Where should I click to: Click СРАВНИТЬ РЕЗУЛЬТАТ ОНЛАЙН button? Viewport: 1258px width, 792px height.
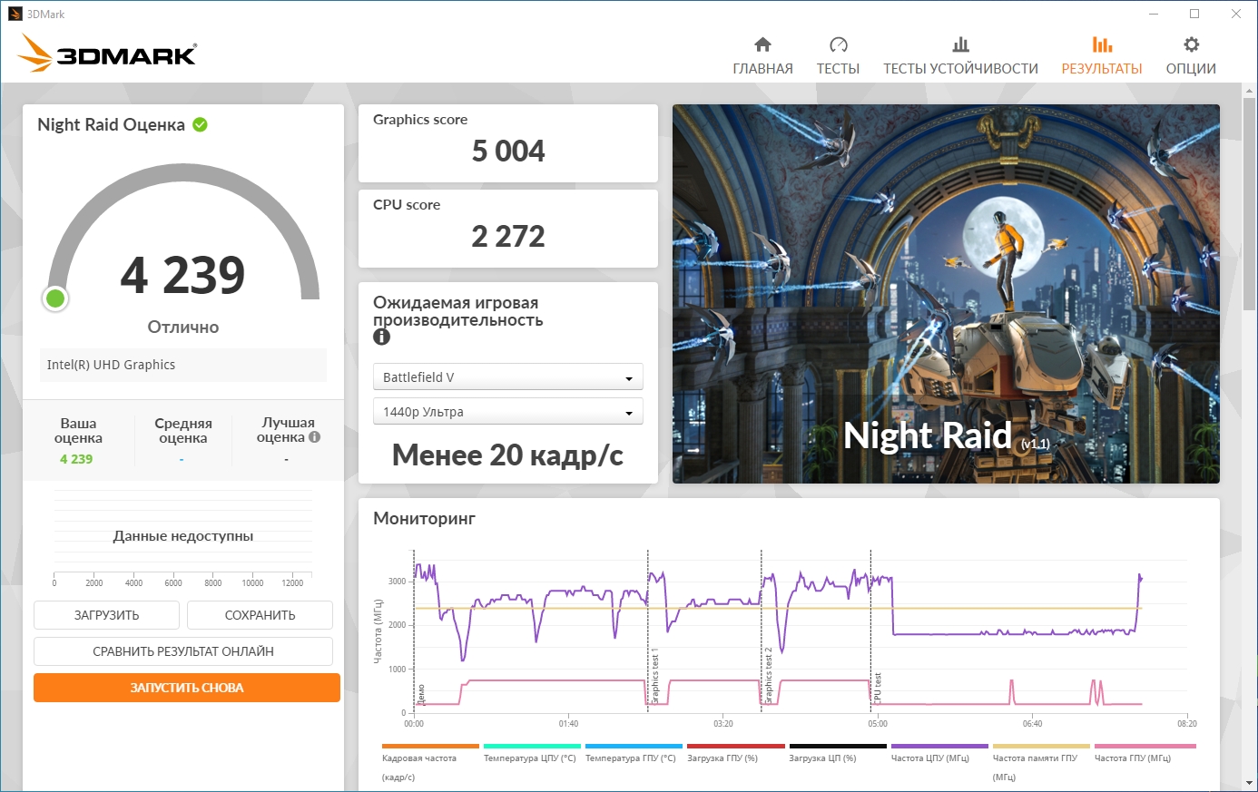pos(183,651)
